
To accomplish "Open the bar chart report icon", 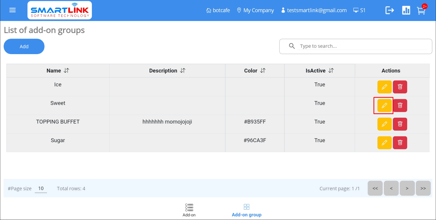I will (406, 10).
